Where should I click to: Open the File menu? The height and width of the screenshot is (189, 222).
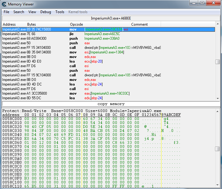click(x=6, y=12)
